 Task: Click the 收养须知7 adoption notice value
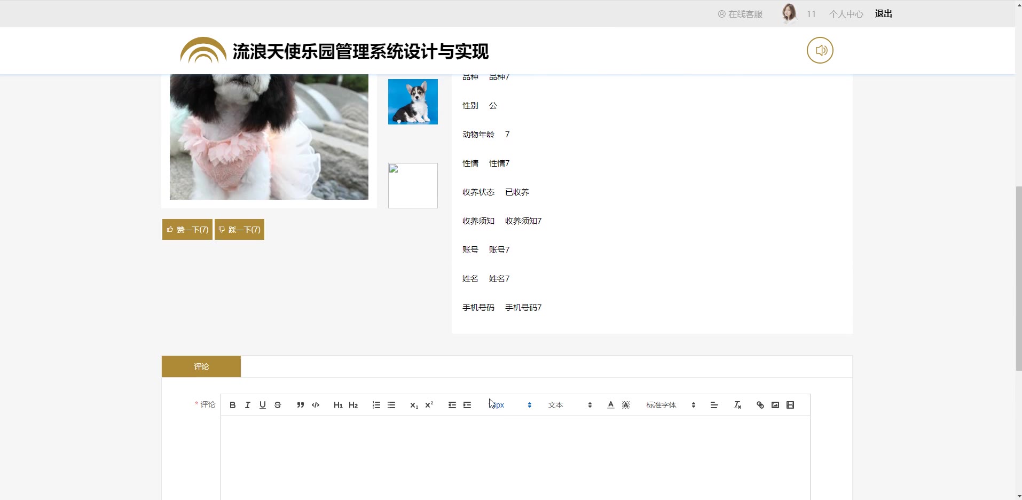[x=523, y=221]
